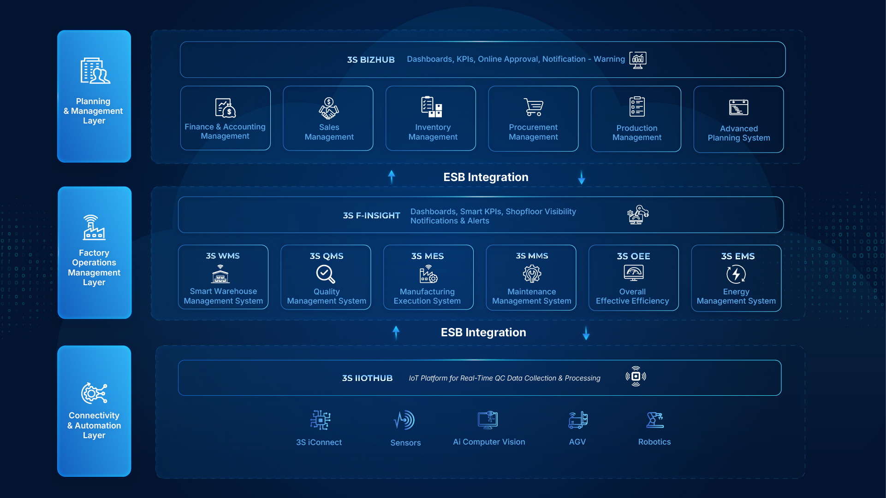Screen dimensions: 886x498
Task: Click the 3S iConnect label
Action: pyautogui.click(x=319, y=442)
